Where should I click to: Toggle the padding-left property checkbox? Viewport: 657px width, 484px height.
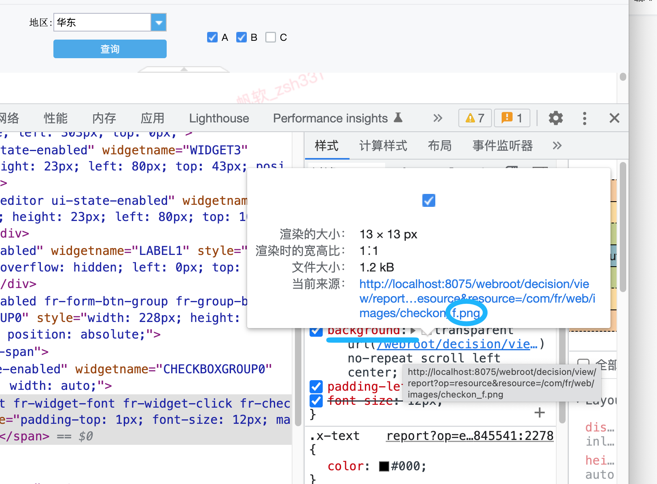point(316,387)
